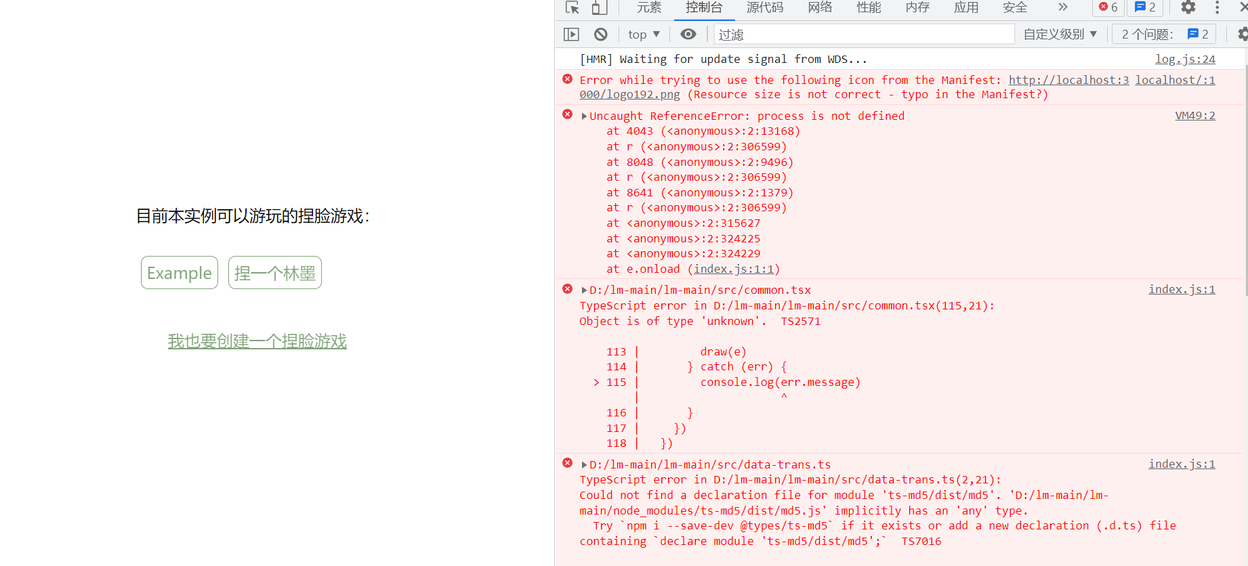This screenshot has height=566, width=1248.
Task: Click the TS7016 error code text
Action: point(921,542)
